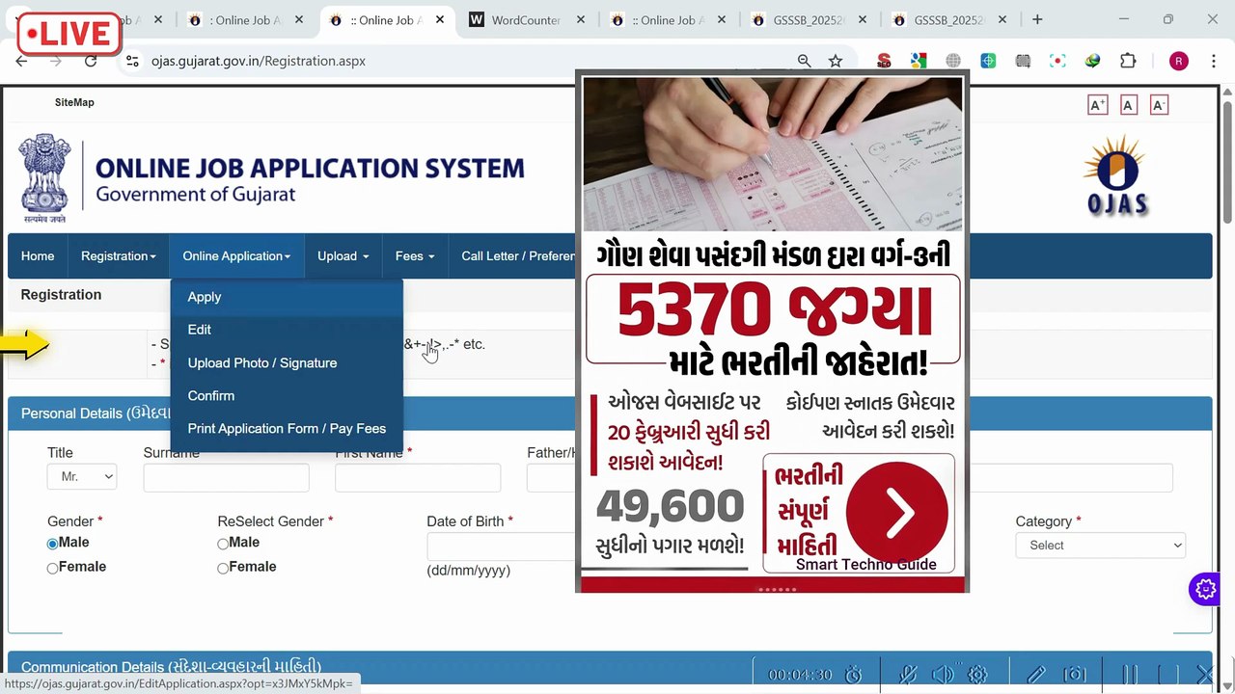Toggle the muted microphone in recorder bar
This screenshot has height=694, width=1235.
click(x=908, y=675)
